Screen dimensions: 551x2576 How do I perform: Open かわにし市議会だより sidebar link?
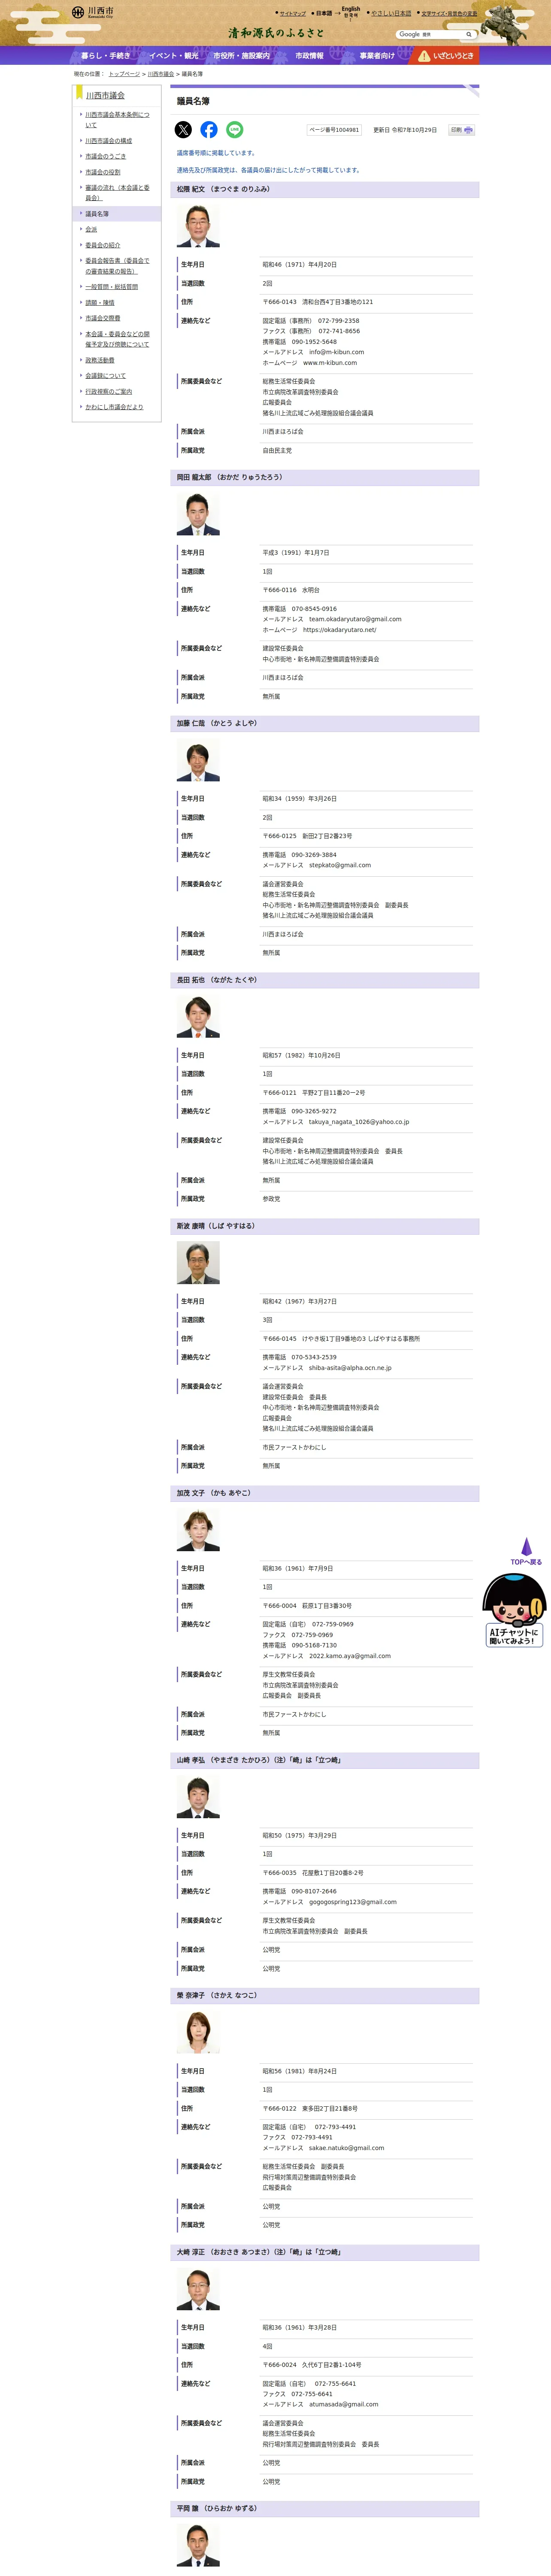(x=114, y=407)
